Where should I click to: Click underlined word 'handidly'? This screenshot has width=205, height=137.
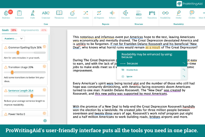tap(189, 107)
